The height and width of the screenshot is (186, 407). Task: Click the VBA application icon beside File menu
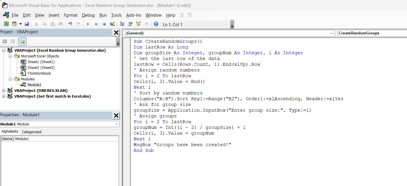(x=6, y=15)
